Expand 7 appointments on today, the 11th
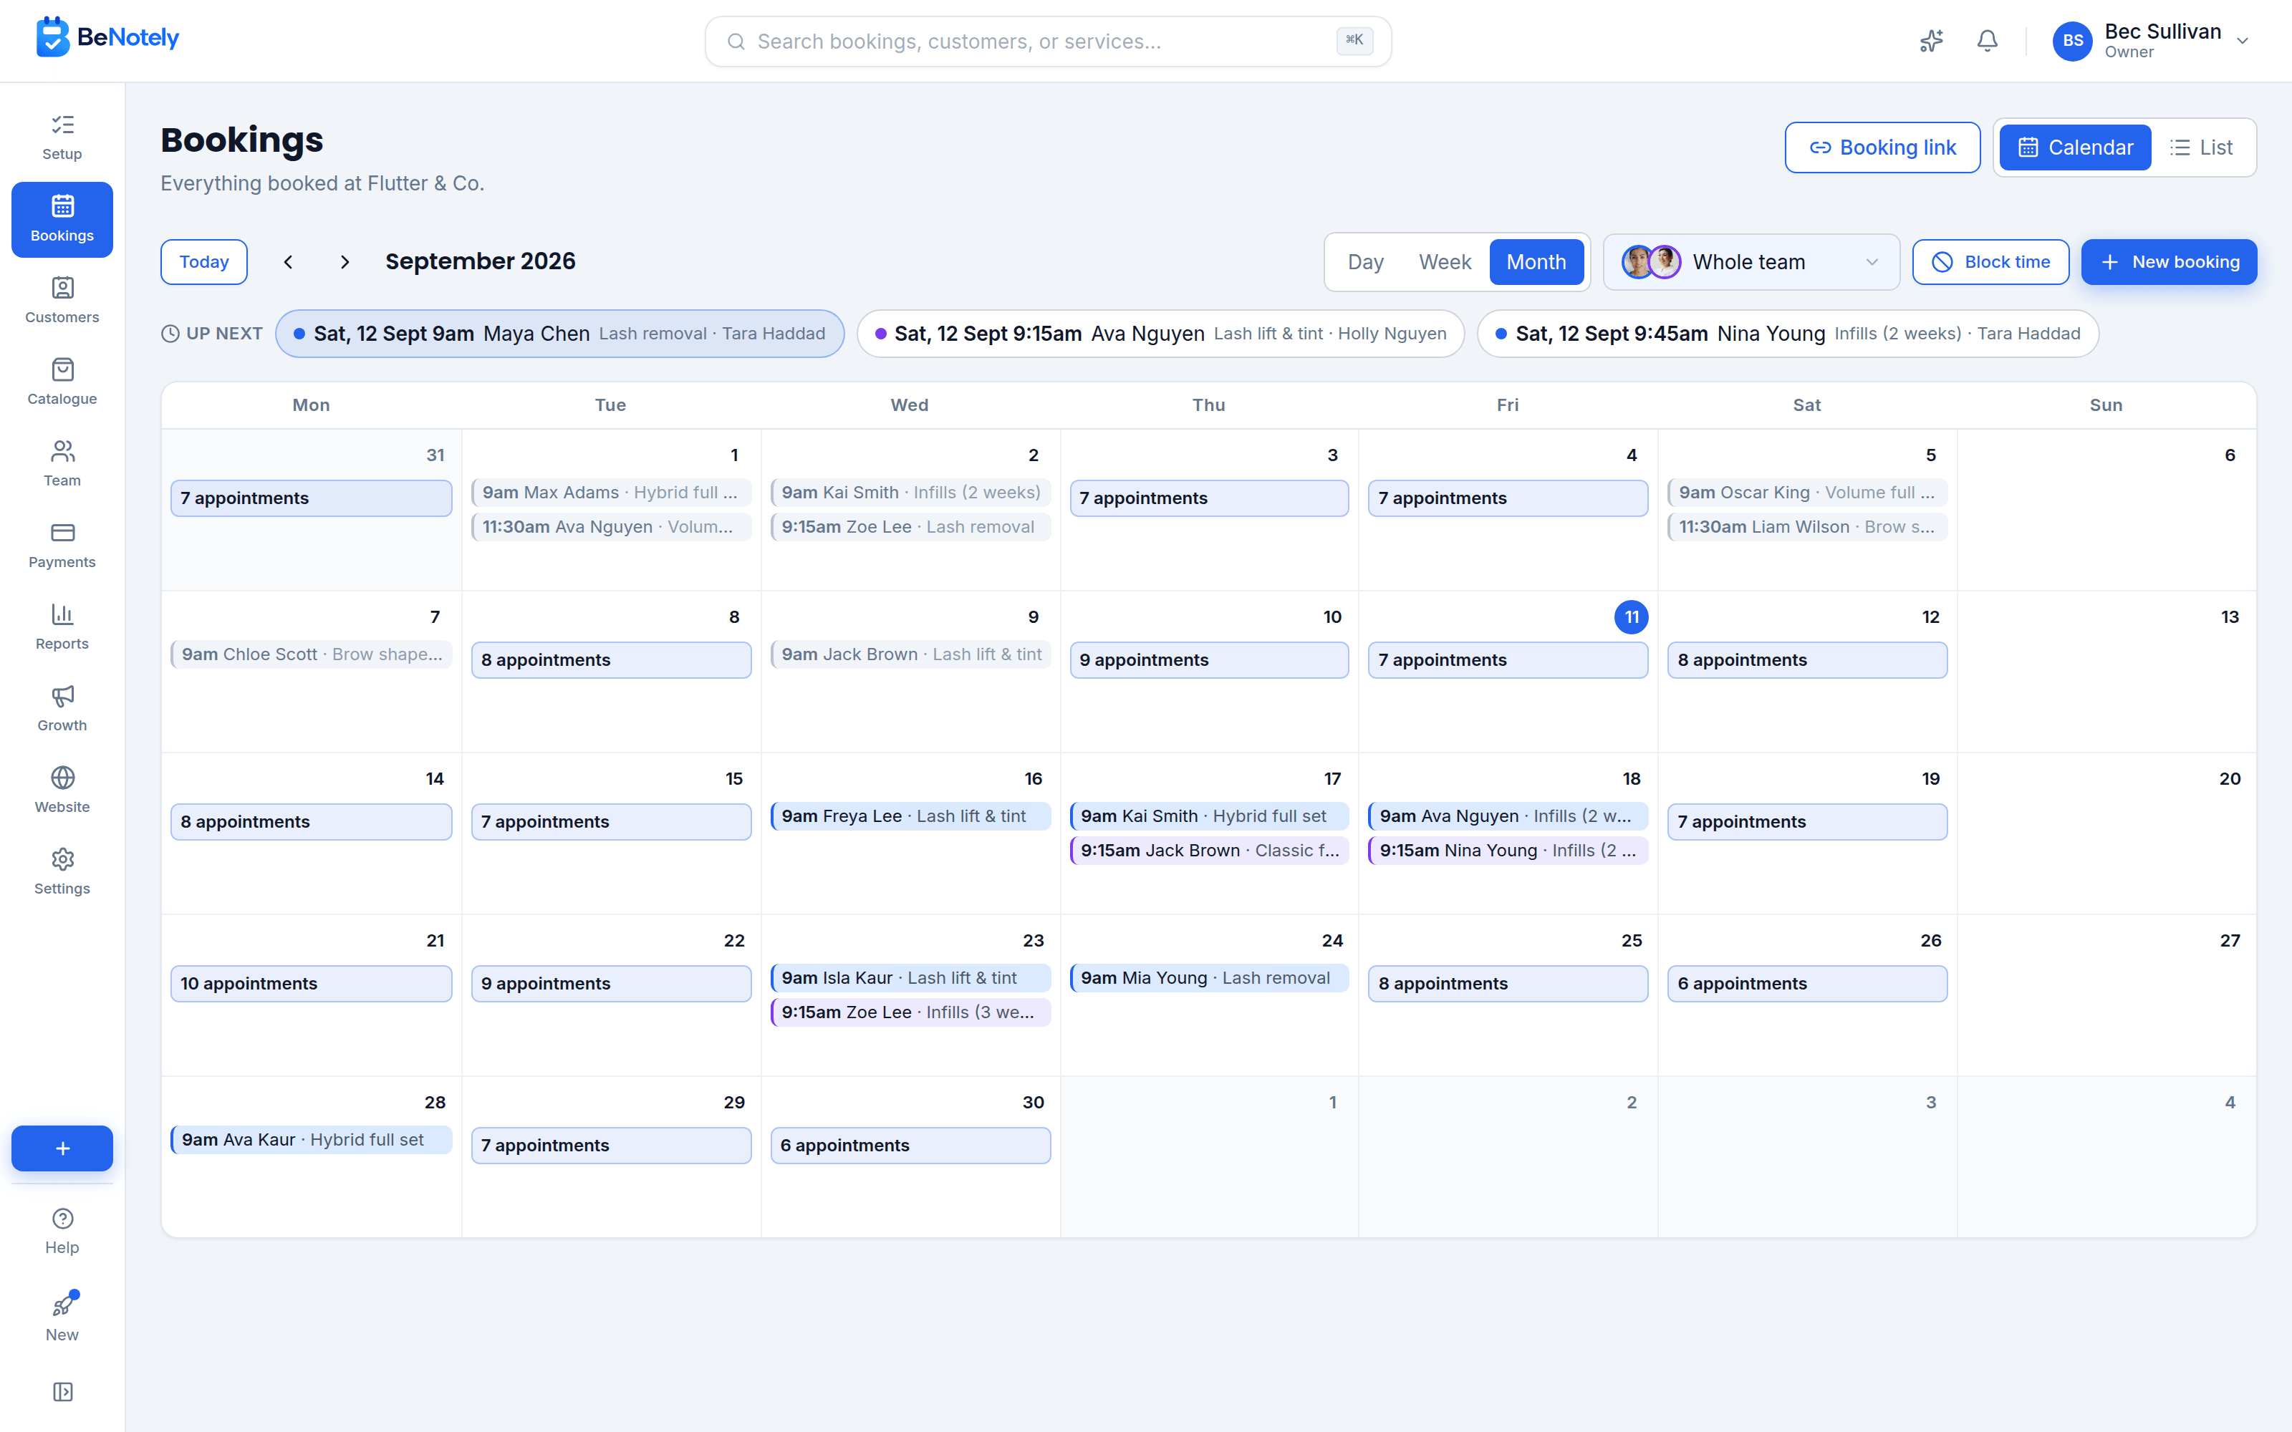 1508,660
